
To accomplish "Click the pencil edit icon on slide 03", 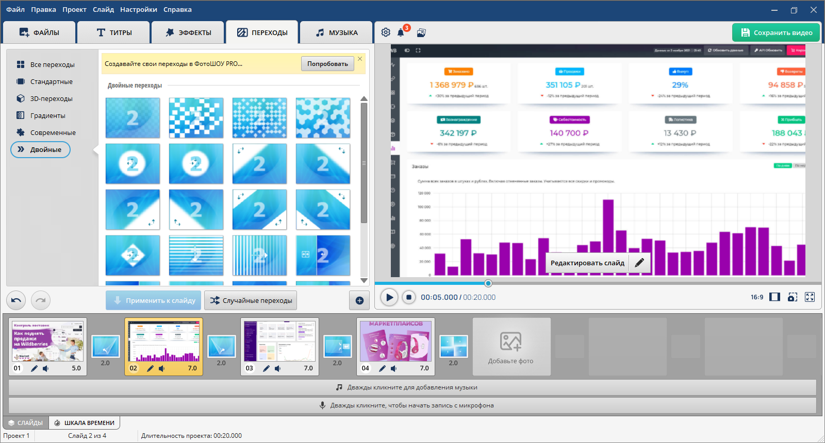I will tap(266, 368).
